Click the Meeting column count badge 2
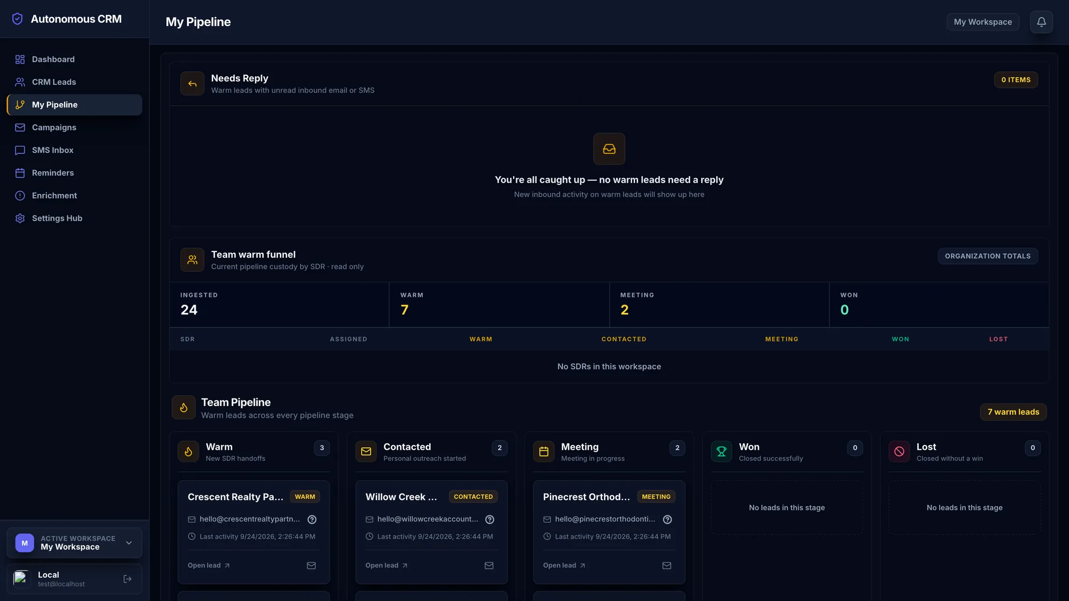 [677, 448]
